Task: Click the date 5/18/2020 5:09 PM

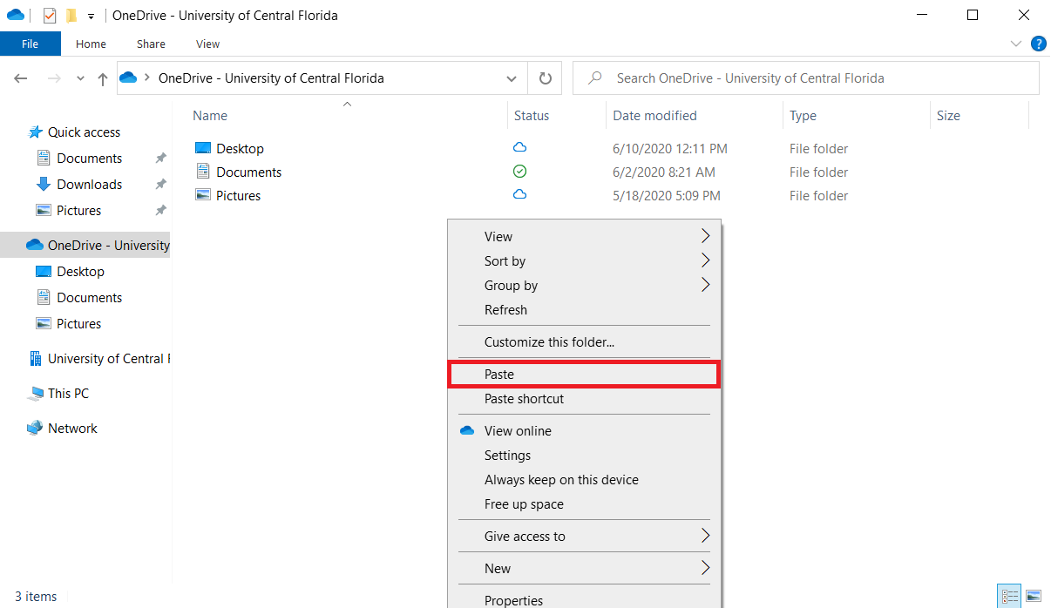Action: coord(667,196)
